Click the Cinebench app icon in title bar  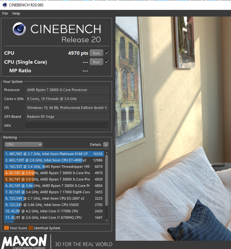click(x=5, y=5)
